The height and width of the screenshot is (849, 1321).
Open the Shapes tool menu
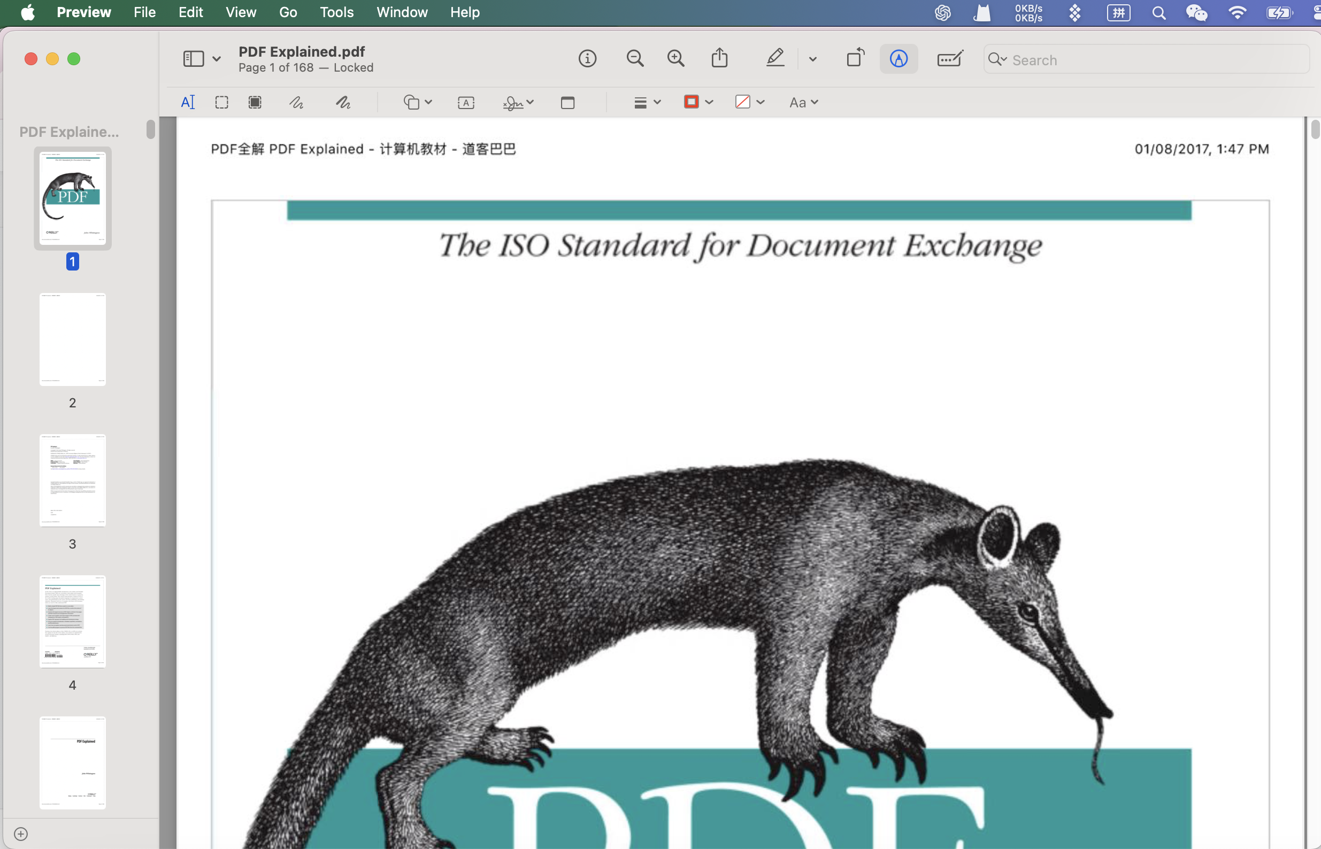(417, 102)
